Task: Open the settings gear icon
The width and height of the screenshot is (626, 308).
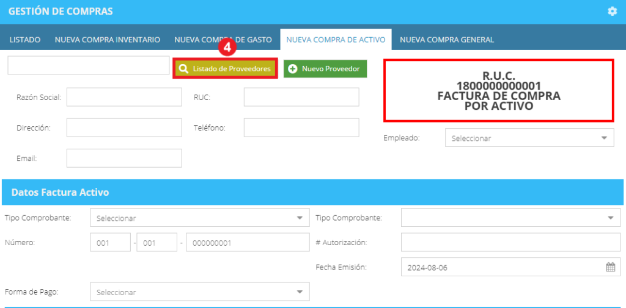Action: [x=612, y=12]
